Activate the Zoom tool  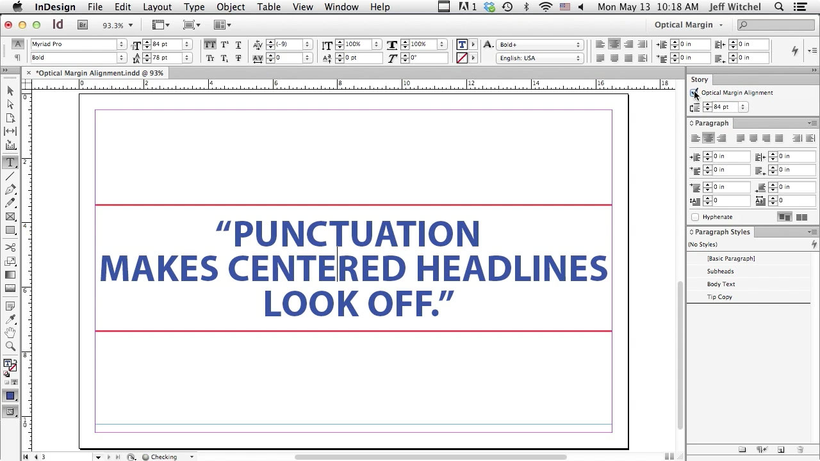(x=10, y=346)
